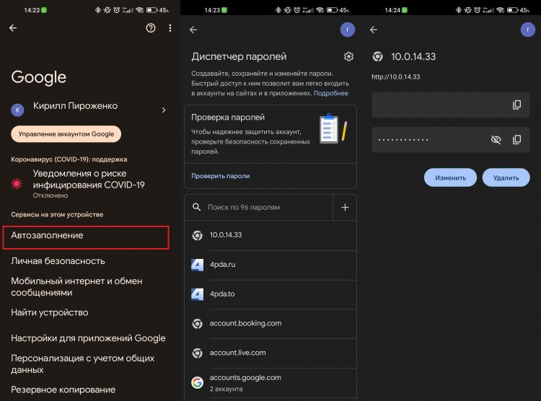Open the Автозаполнение item

[86, 237]
